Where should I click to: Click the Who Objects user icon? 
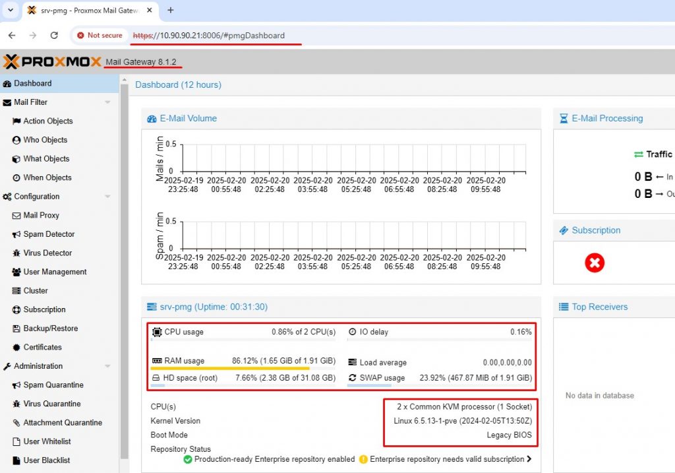click(x=16, y=140)
